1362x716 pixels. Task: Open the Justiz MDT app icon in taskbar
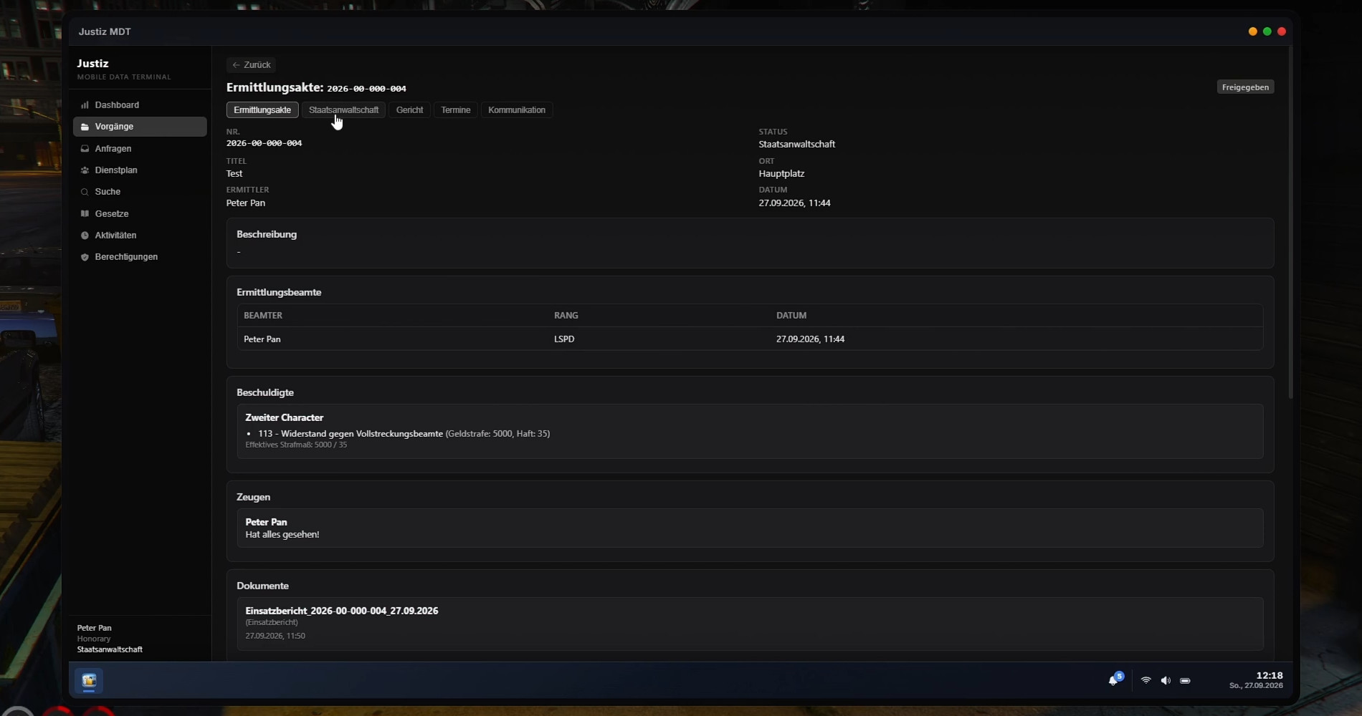tap(89, 680)
